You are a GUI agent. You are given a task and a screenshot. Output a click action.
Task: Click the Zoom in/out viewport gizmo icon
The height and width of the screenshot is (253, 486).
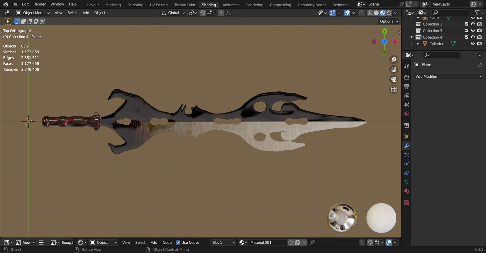pyautogui.click(x=394, y=60)
